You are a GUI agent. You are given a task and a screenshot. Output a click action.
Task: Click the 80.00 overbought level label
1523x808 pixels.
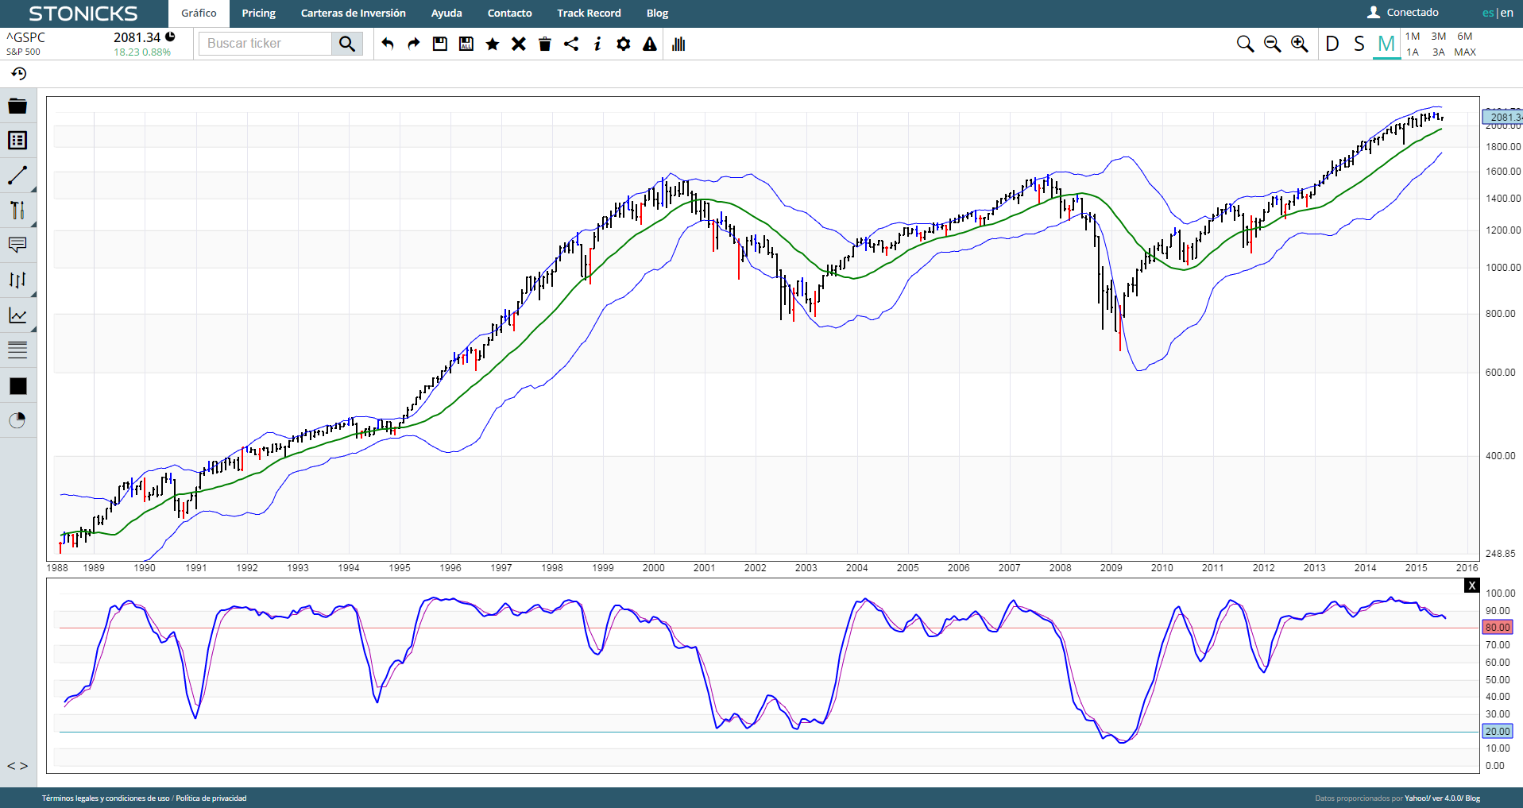tap(1498, 628)
